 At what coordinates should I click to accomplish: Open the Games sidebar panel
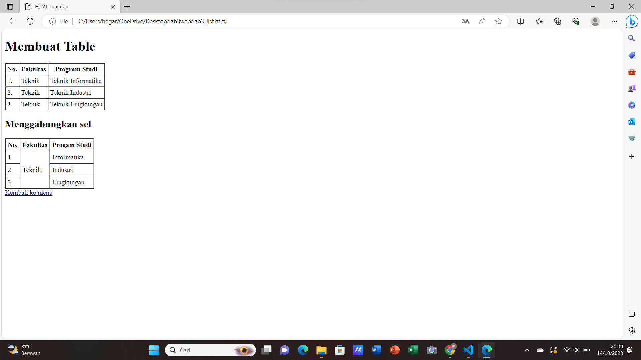pos(631,88)
